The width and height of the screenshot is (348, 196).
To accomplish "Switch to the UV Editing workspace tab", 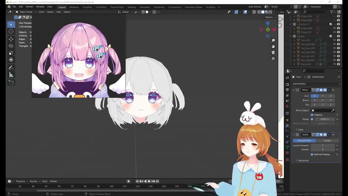I will pos(101,7).
